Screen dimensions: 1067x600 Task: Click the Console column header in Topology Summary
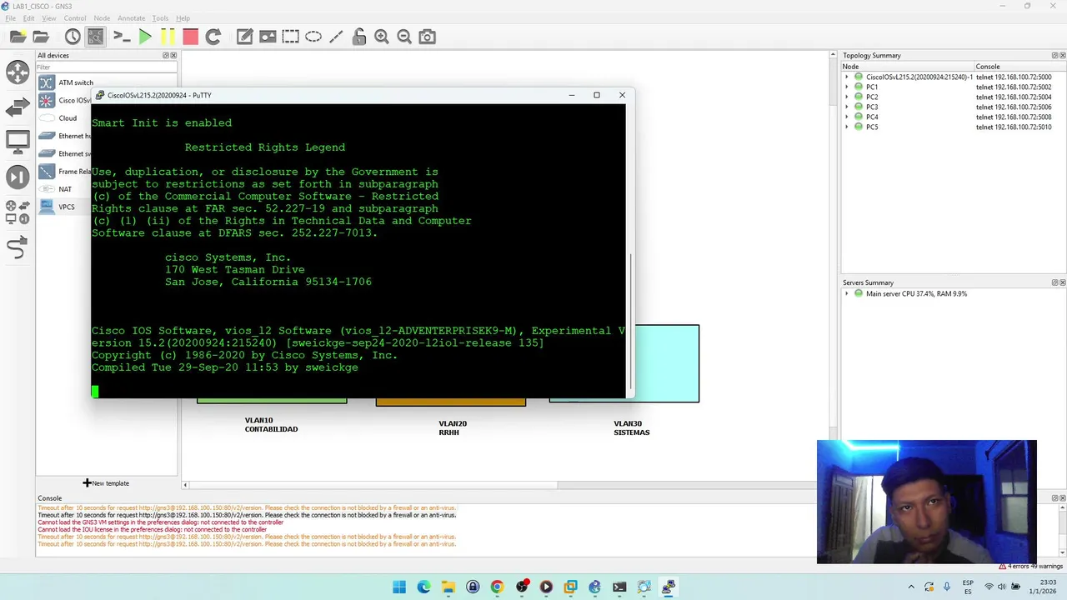[1019, 67]
